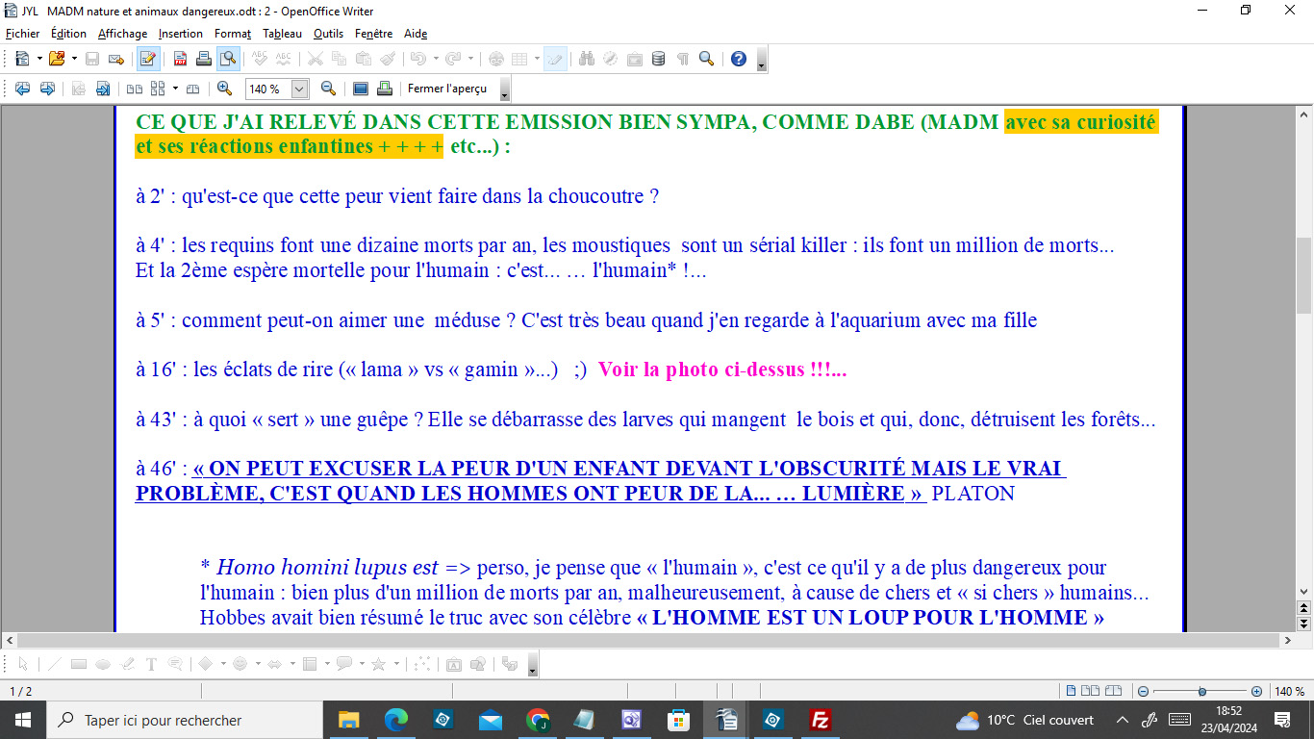1314x739 pixels.
Task: Open the Édition menu
Action: point(68,34)
